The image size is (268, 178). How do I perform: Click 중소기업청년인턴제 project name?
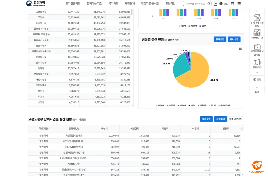(74, 147)
